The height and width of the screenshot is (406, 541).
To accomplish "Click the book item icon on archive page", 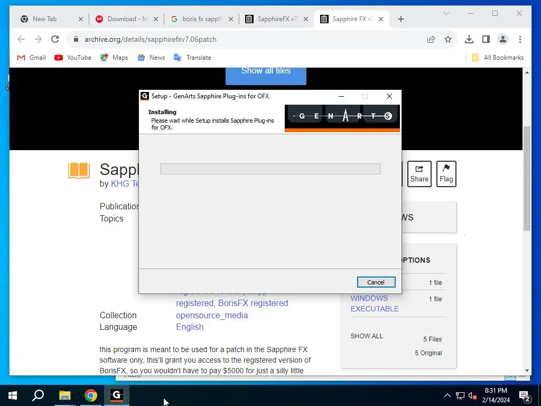I will [x=79, y=170].
